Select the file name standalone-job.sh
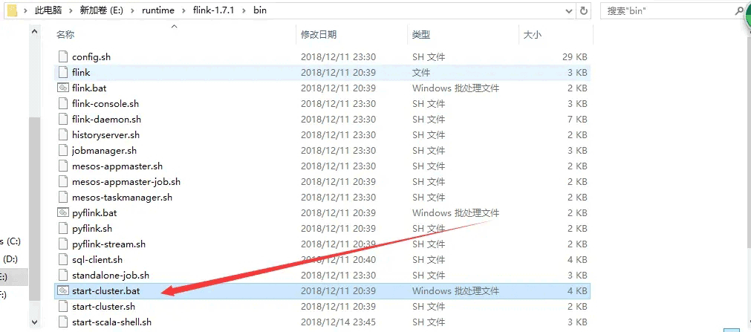 click(x=110, y=275)
